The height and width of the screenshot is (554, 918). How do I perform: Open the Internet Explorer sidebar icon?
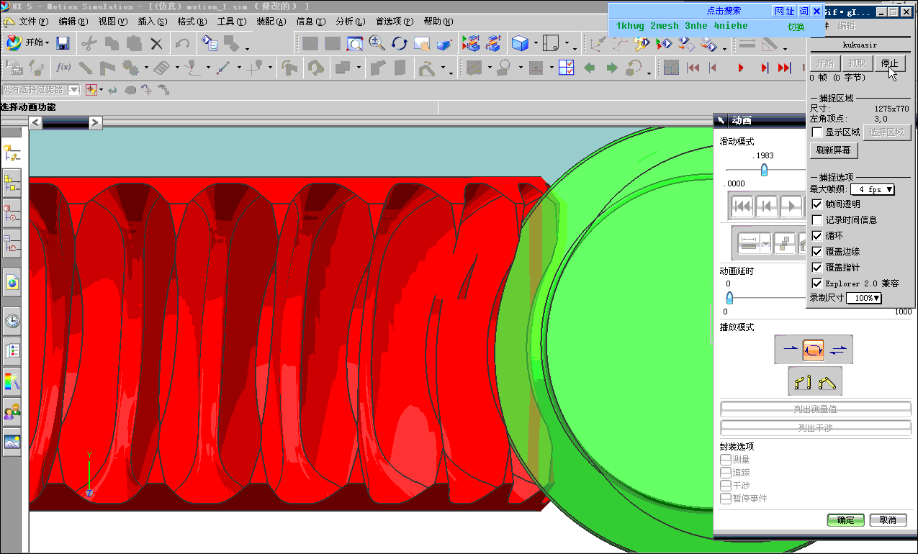12,283
